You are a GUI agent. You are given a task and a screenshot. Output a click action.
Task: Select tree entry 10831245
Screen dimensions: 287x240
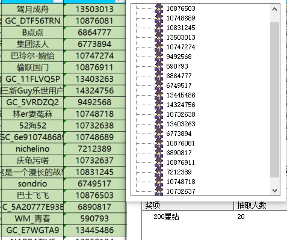click(x=181, y=28)
